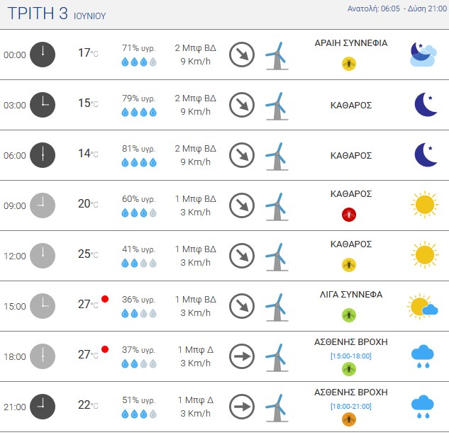The width and height of the screenshot is (449, 435).
Task: Click the [18:00-21:00] rain time link
Action: pos(350,405)
